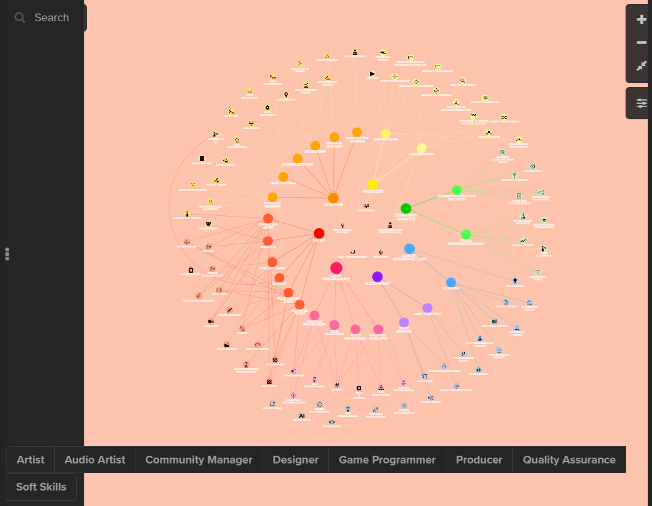This screenshot has width=652, height=506.
Task: Zoom in with the plus icon
Action: click(641, 19)
